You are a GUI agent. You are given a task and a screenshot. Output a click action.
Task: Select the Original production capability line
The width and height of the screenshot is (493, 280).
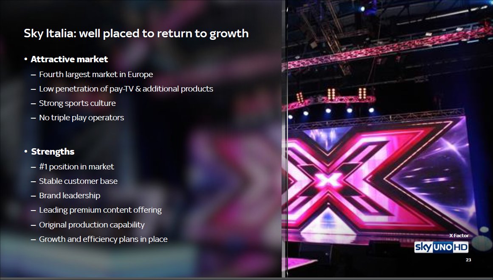click(92, 225)
